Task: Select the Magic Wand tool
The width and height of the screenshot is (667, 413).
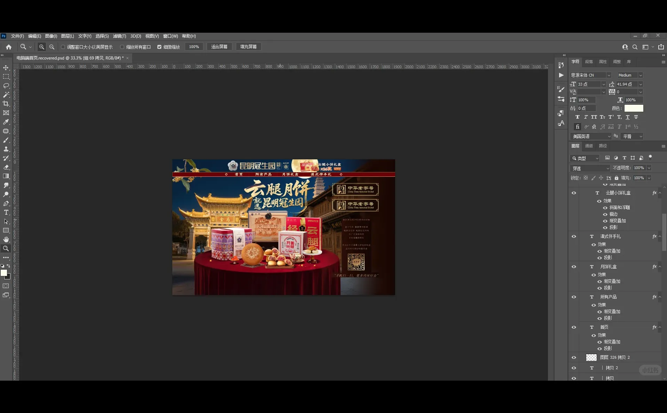Action: tap(6, 95)
